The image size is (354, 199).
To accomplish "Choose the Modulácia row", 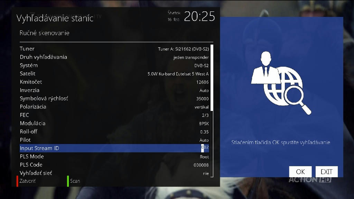I will (x=114, y=123).
